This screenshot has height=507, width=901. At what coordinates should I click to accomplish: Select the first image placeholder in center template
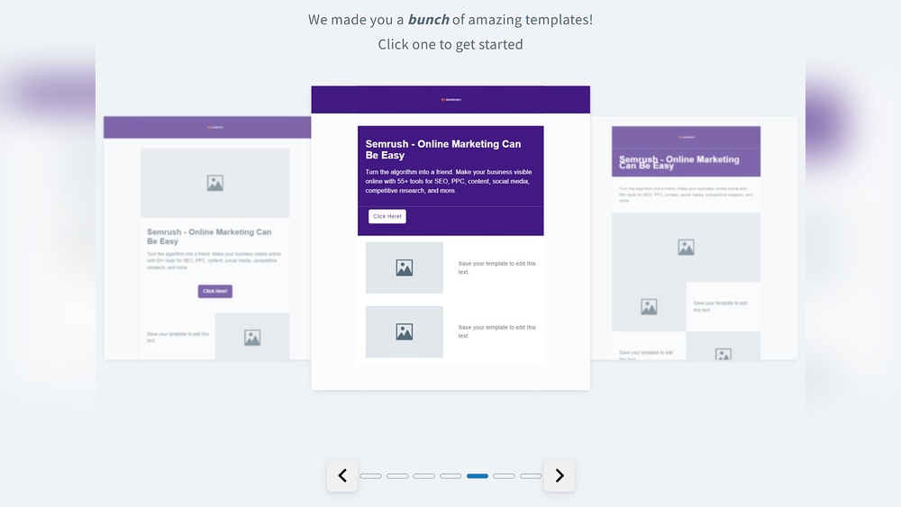[x=404, y=267]
